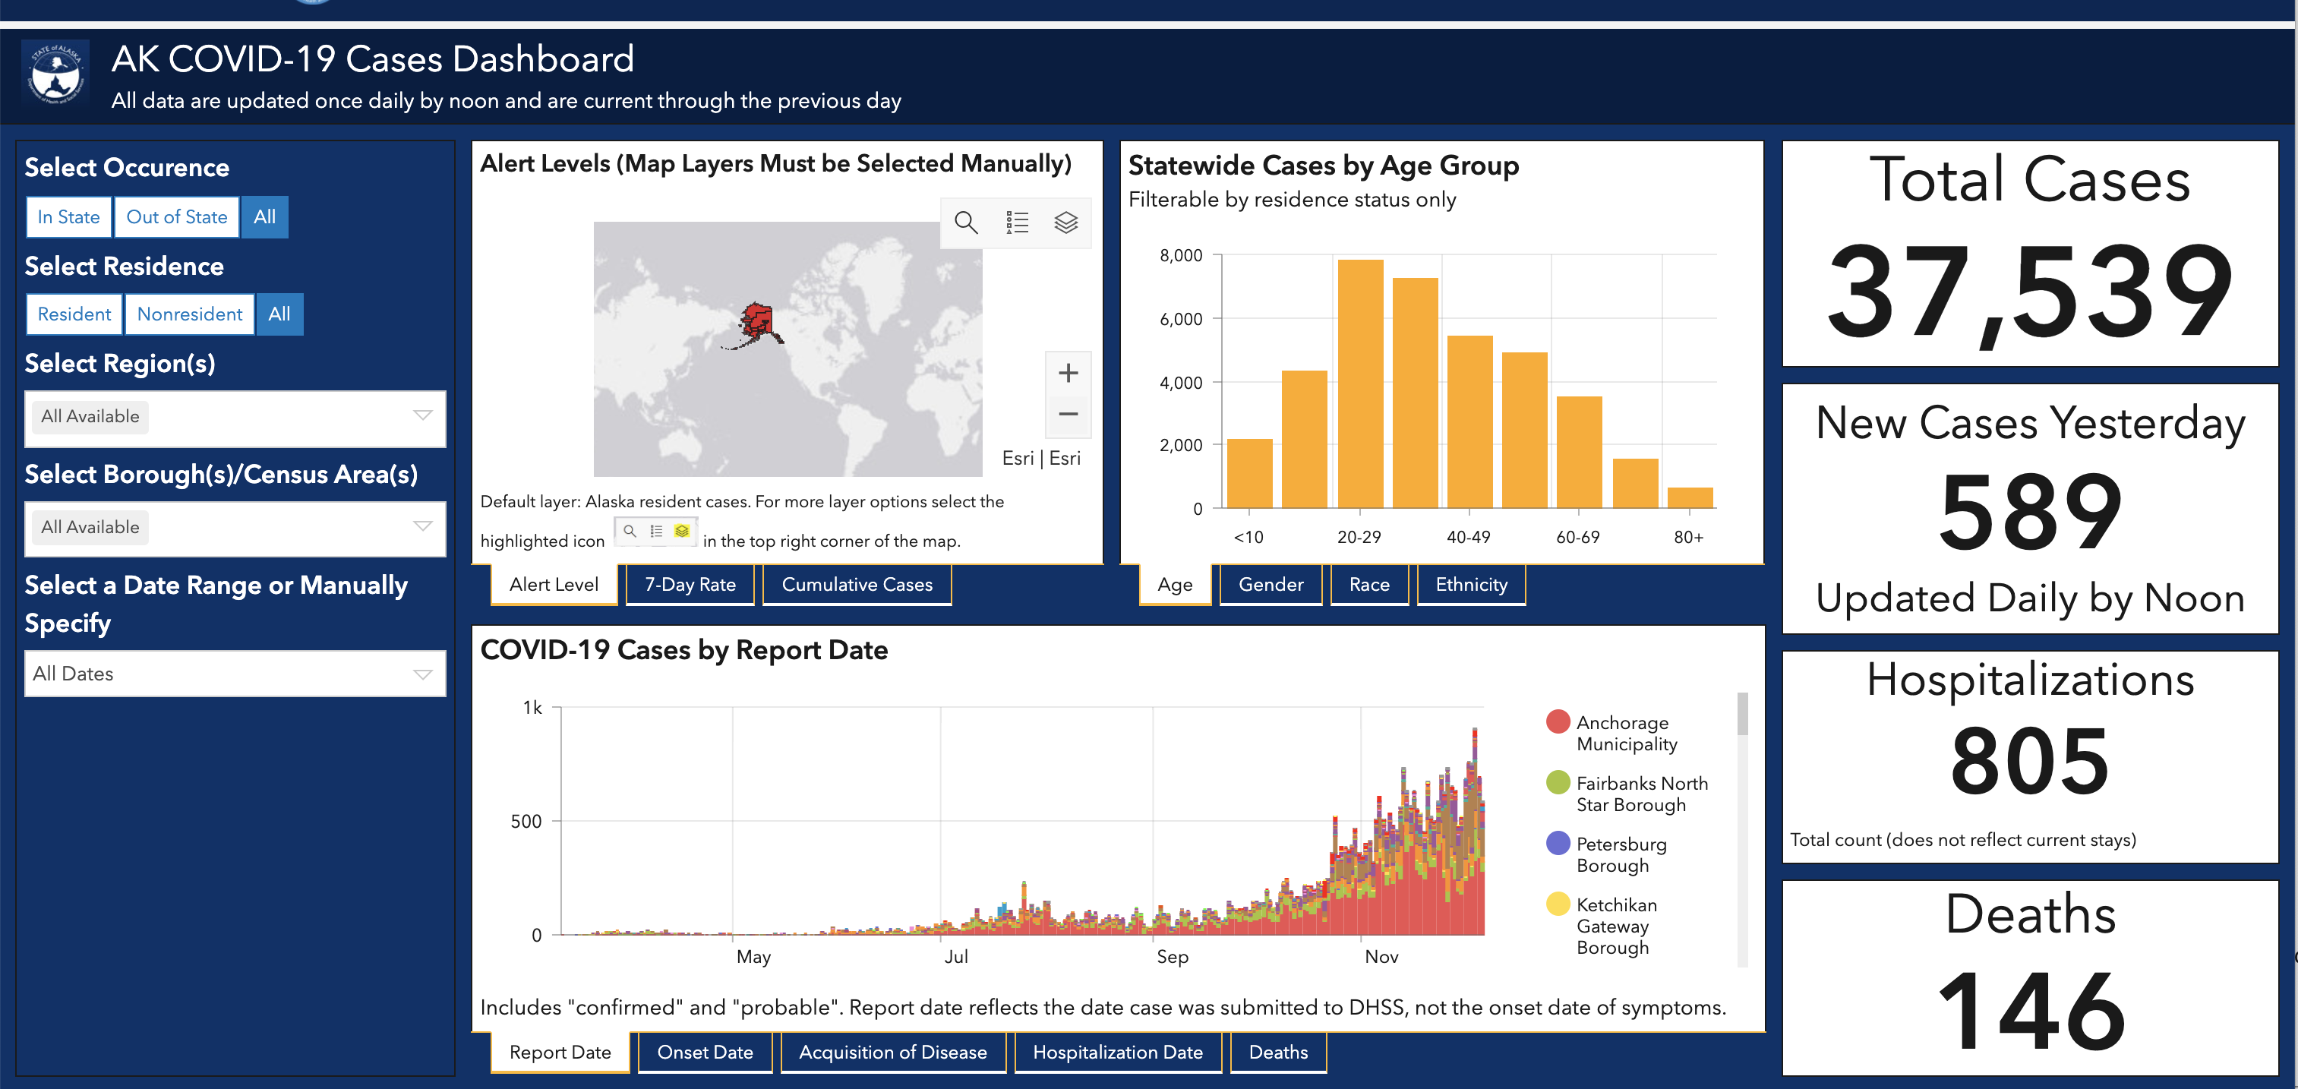
Task: Open the map layers icon
Action: pos(1066,222)
